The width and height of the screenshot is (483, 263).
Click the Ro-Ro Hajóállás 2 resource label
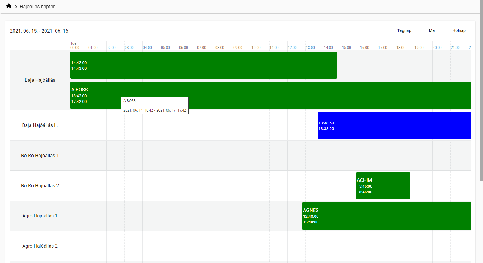pos(40,186)
